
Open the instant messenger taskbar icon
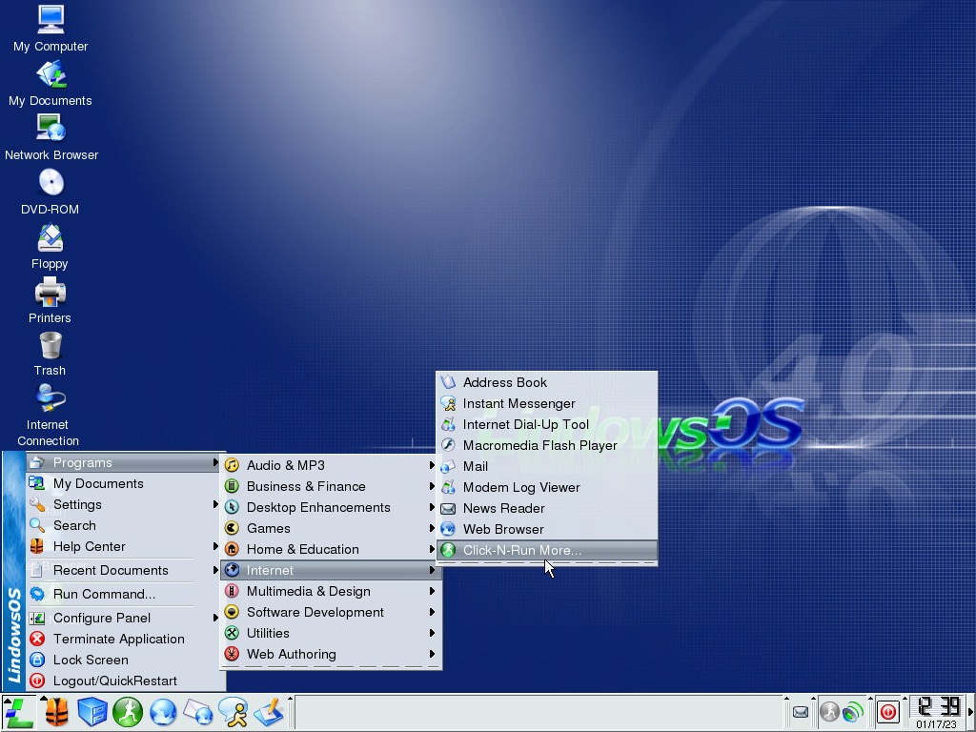tap(233, 712)
